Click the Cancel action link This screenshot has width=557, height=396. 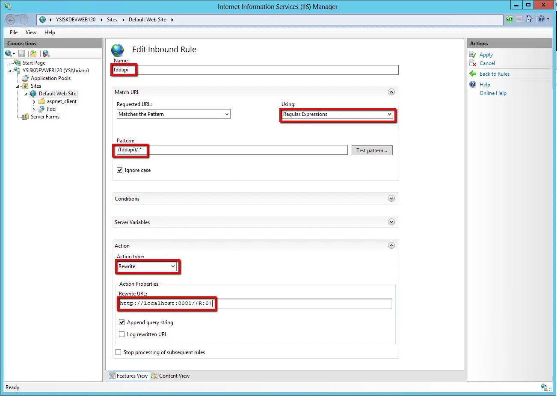click(487, 63)
